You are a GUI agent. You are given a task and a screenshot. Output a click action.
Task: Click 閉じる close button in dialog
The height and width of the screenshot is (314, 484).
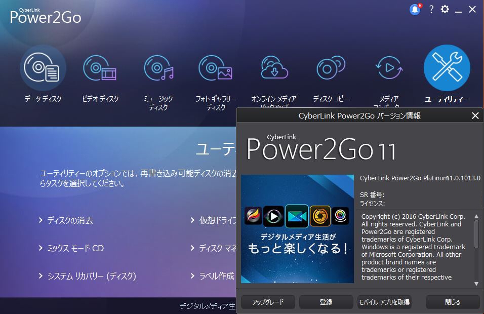point(453,302)
